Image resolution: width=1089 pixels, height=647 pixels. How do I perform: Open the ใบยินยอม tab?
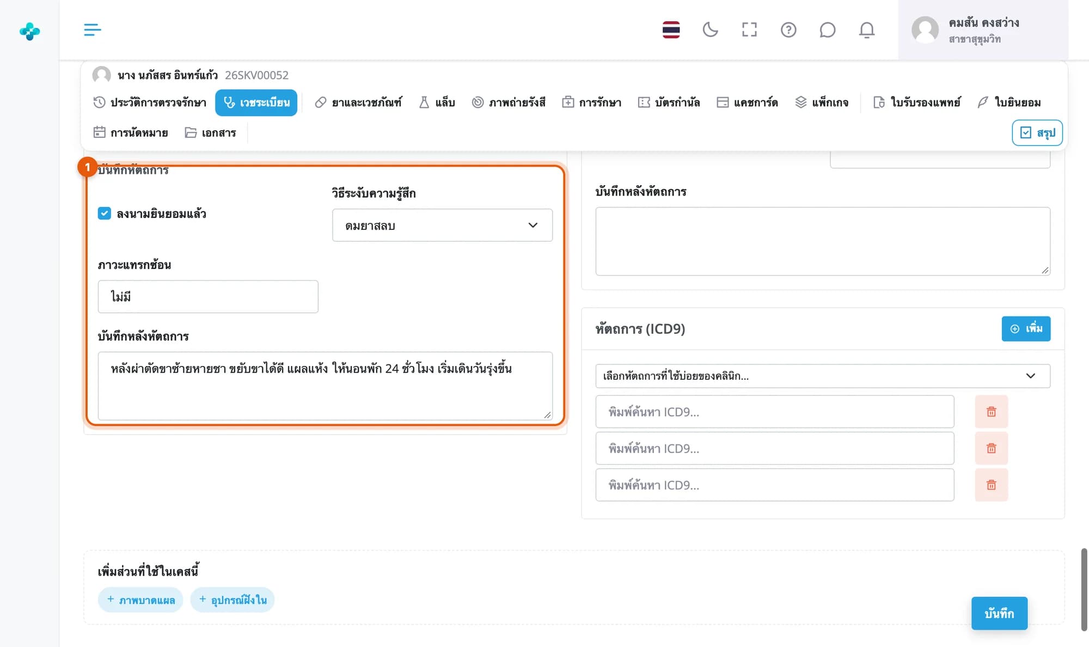click(x=1009, y=102)
